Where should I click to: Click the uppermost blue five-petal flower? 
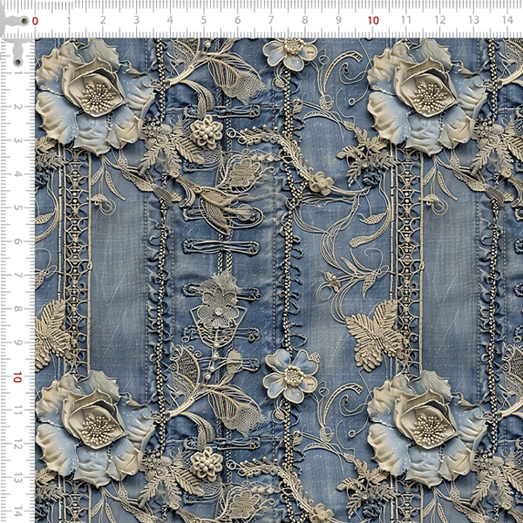click(287, 51)
